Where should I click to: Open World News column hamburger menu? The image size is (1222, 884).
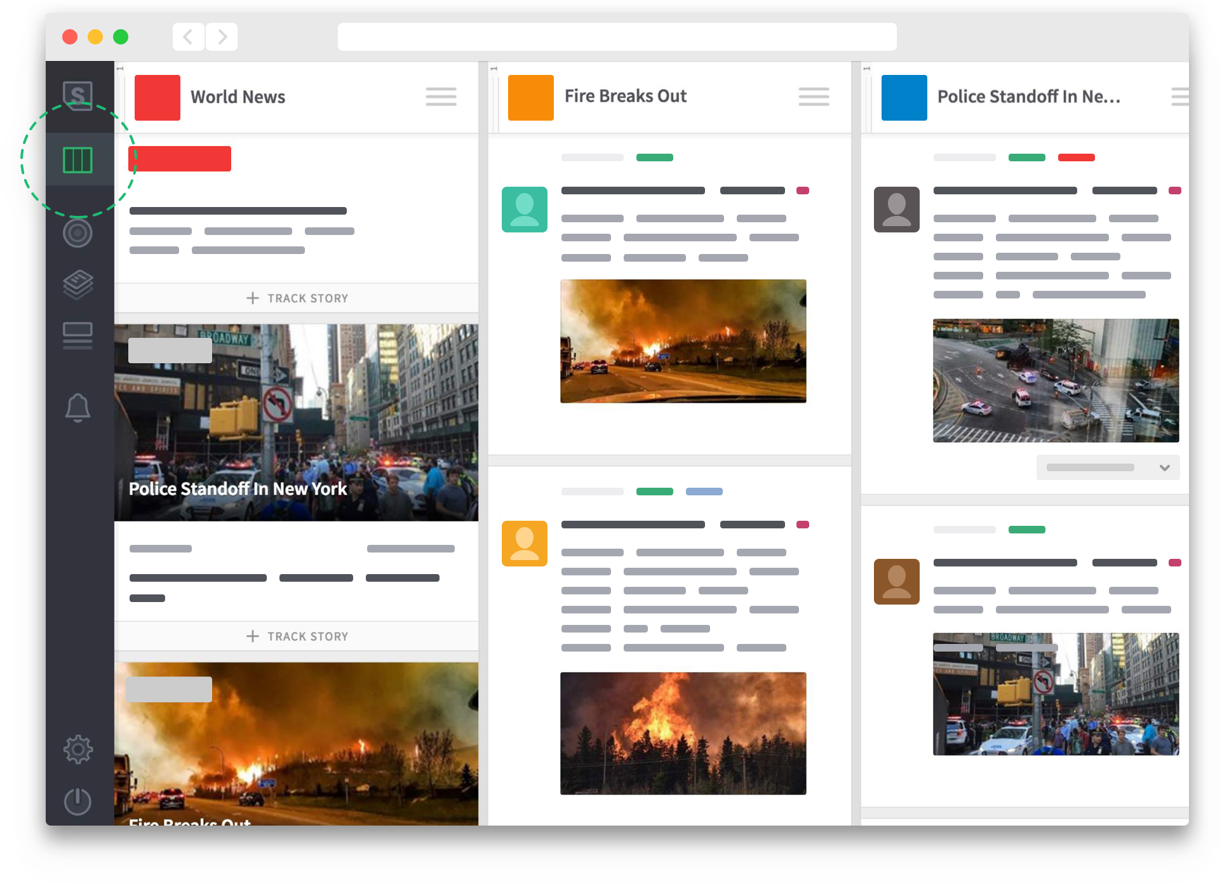(441, 97)
